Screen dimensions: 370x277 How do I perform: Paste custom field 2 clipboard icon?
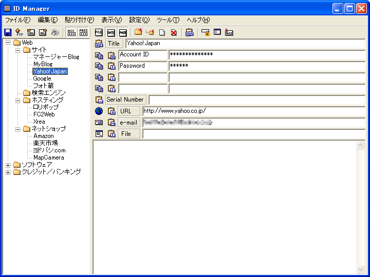pyautogui.click(x=112, y=88)
